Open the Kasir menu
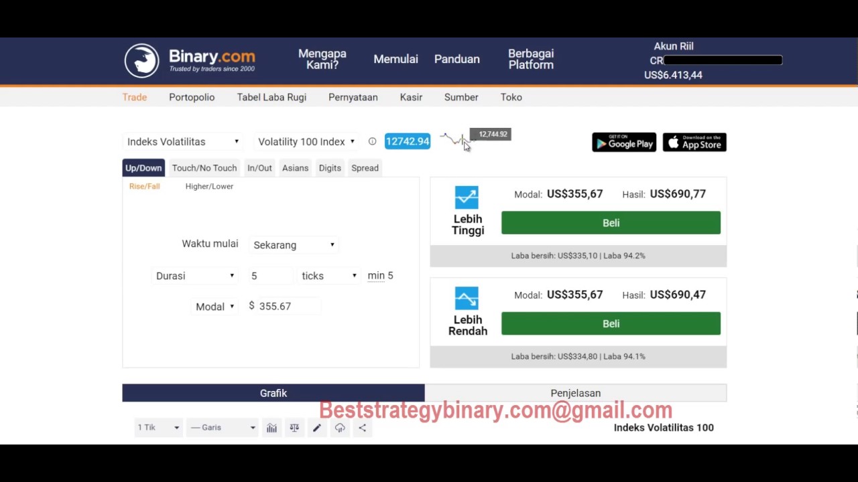The image size is (858, 482). point(411,97)
